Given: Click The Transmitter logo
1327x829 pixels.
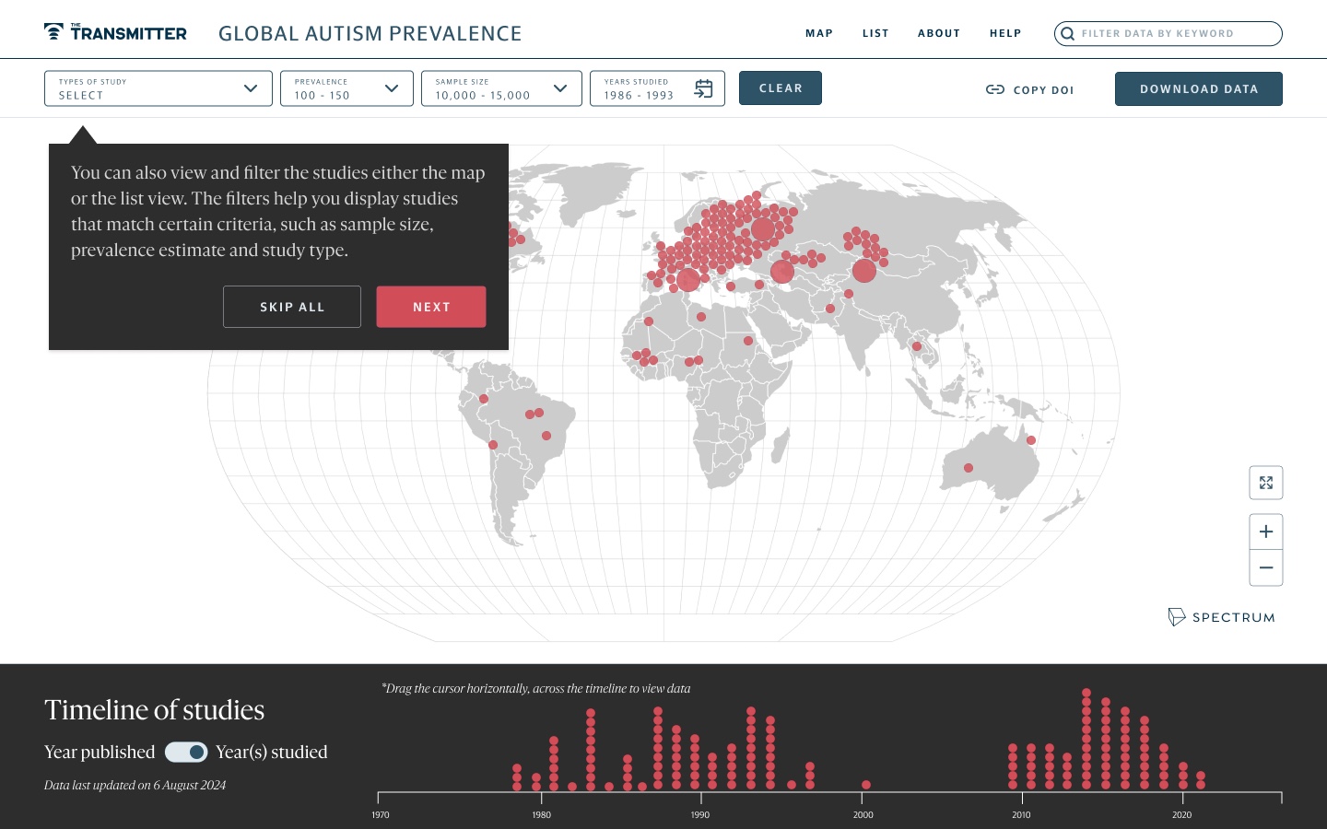Looking at the screenshot, I should click(115, 32).
